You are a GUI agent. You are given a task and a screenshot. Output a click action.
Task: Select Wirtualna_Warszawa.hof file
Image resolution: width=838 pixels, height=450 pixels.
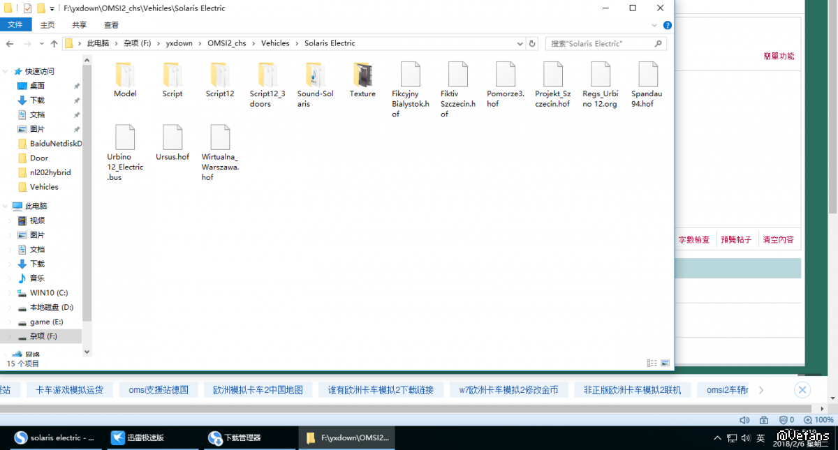click(x=220, y=153)
